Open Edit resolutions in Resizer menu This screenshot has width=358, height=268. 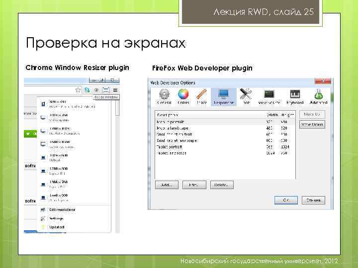(x=74, y=209)
